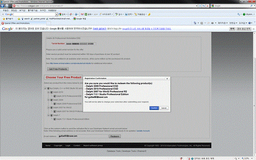Click the browser Back arrow button
The height and width of the screenshot is (160, 256).
pos(3,6)
